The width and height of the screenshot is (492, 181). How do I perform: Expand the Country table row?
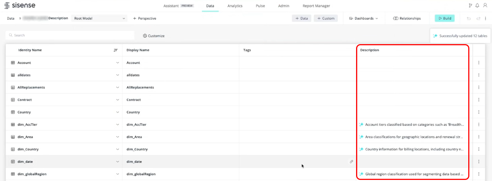(118, 112)
